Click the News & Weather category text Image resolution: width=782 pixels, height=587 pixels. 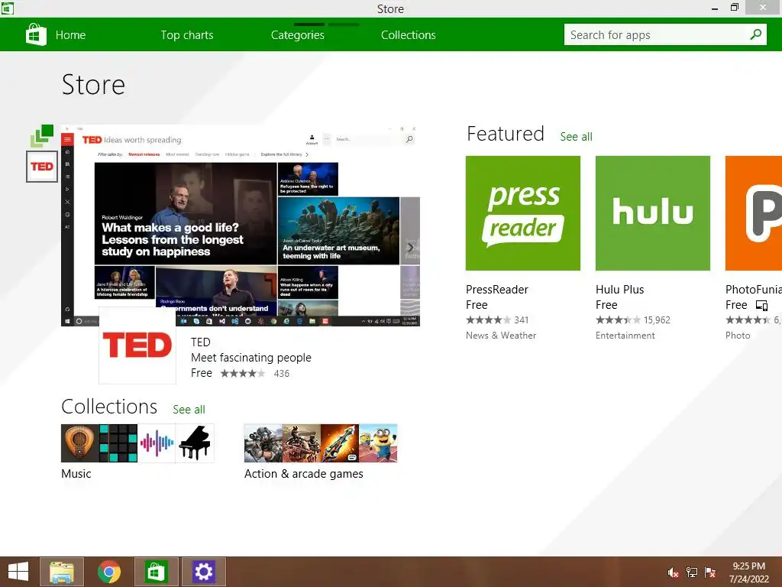501,336
